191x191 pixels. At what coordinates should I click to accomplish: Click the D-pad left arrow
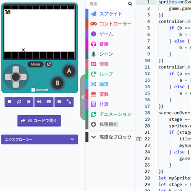pyautogui.click(x=8, y=77)
